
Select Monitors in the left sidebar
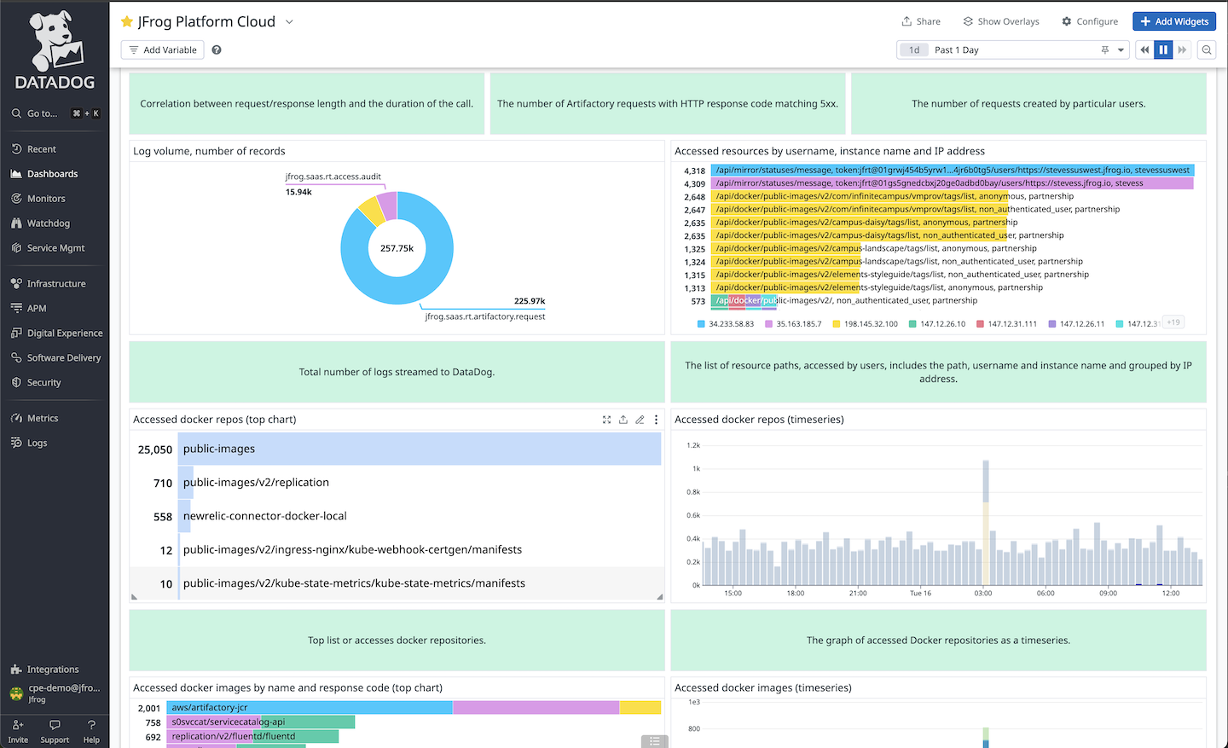43,198
